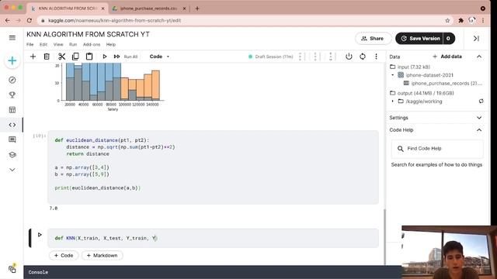Open the hamburger navigation menu
Image resolution: width=497 pixels, height=279 pixels.
click(12, 38)
